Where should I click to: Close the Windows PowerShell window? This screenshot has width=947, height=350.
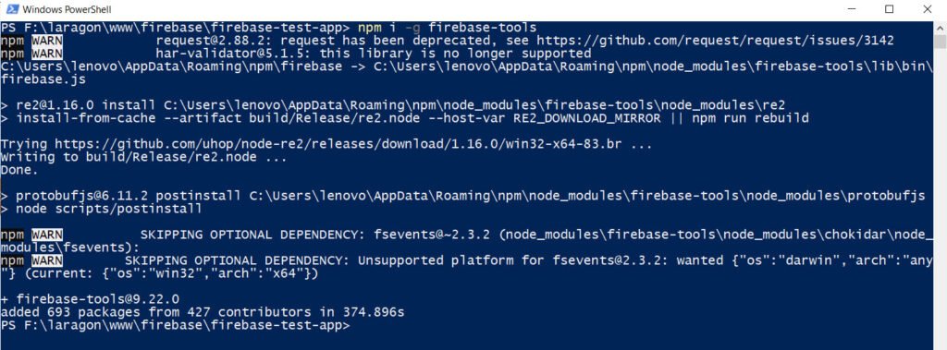pos(927,9)
